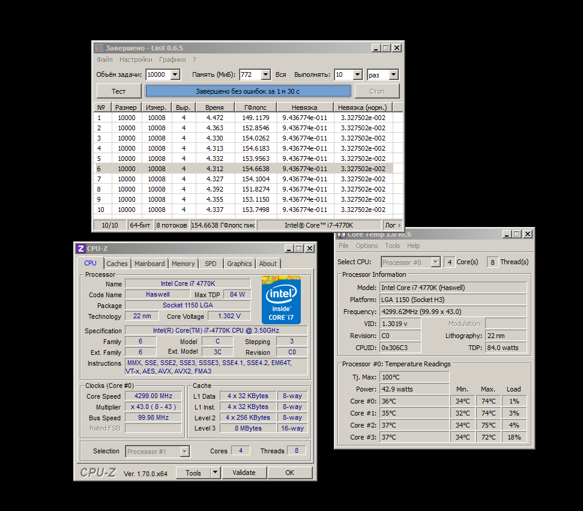Open the Файл menu in LinX

click(x=104, y=59)
